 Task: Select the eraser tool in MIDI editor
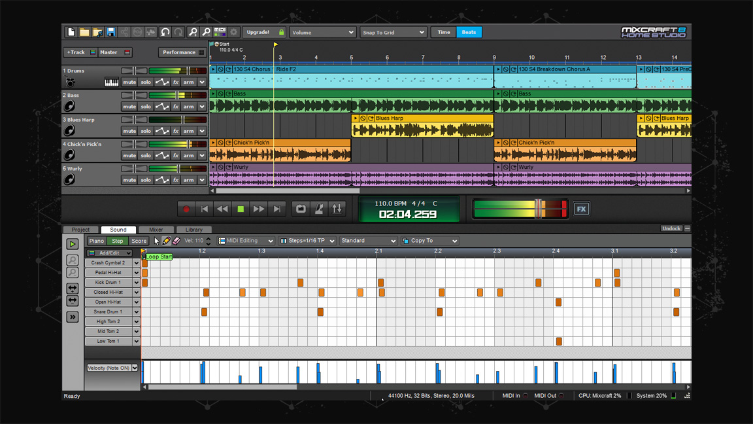tap(176, 241)
